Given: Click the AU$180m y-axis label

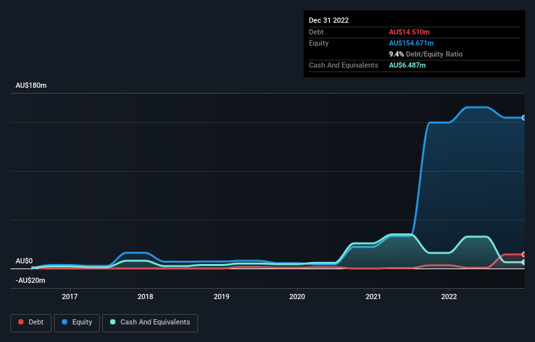Looking at the screenshot, I should coord(31,85).
